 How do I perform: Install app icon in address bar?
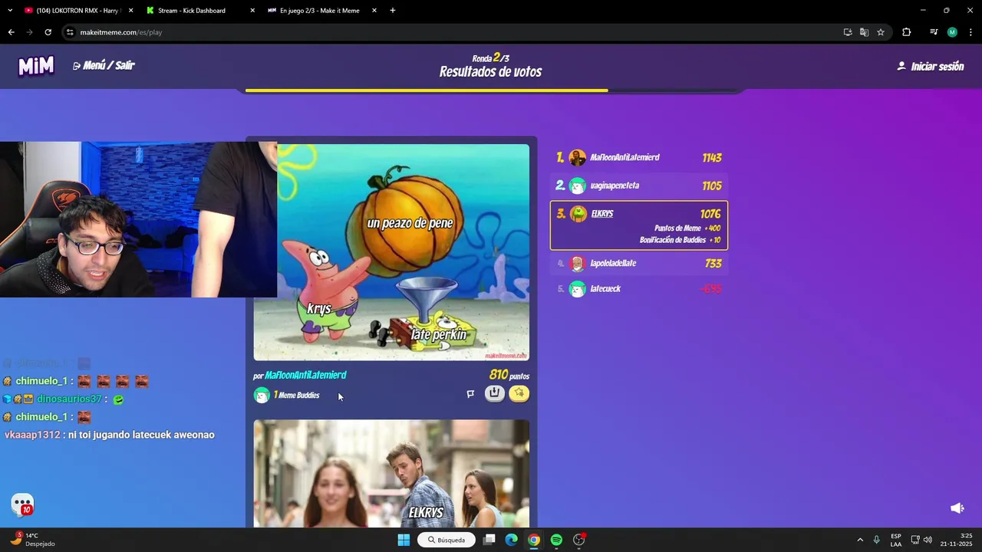[x=848, y=32]
